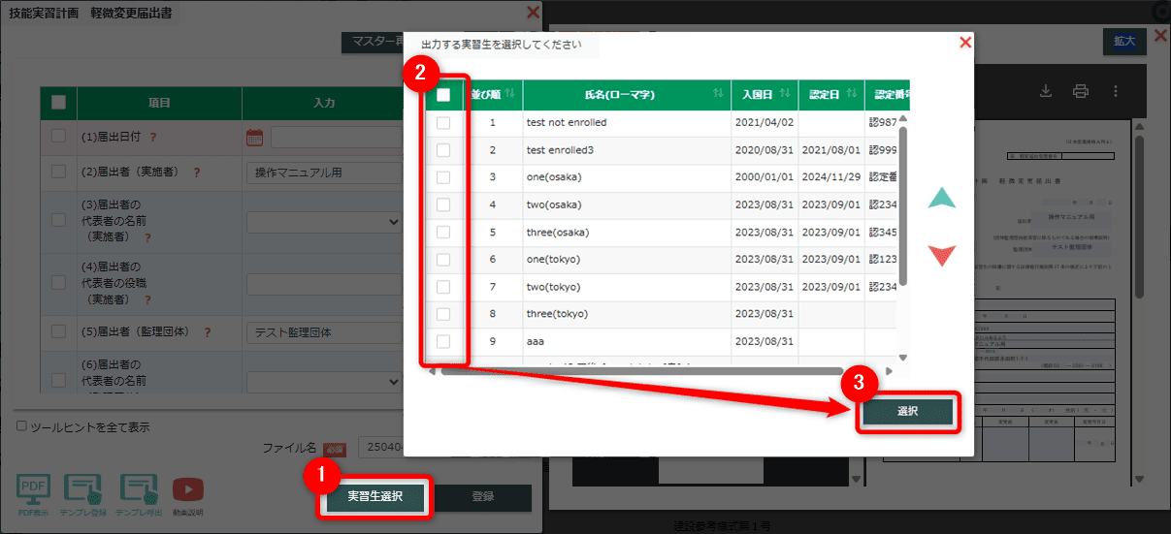This screenshot has width=1171, height=534.
Task: Click the PDF表示 icon
Action: 32,490
